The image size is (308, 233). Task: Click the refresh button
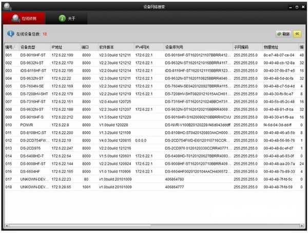[283, 34]
